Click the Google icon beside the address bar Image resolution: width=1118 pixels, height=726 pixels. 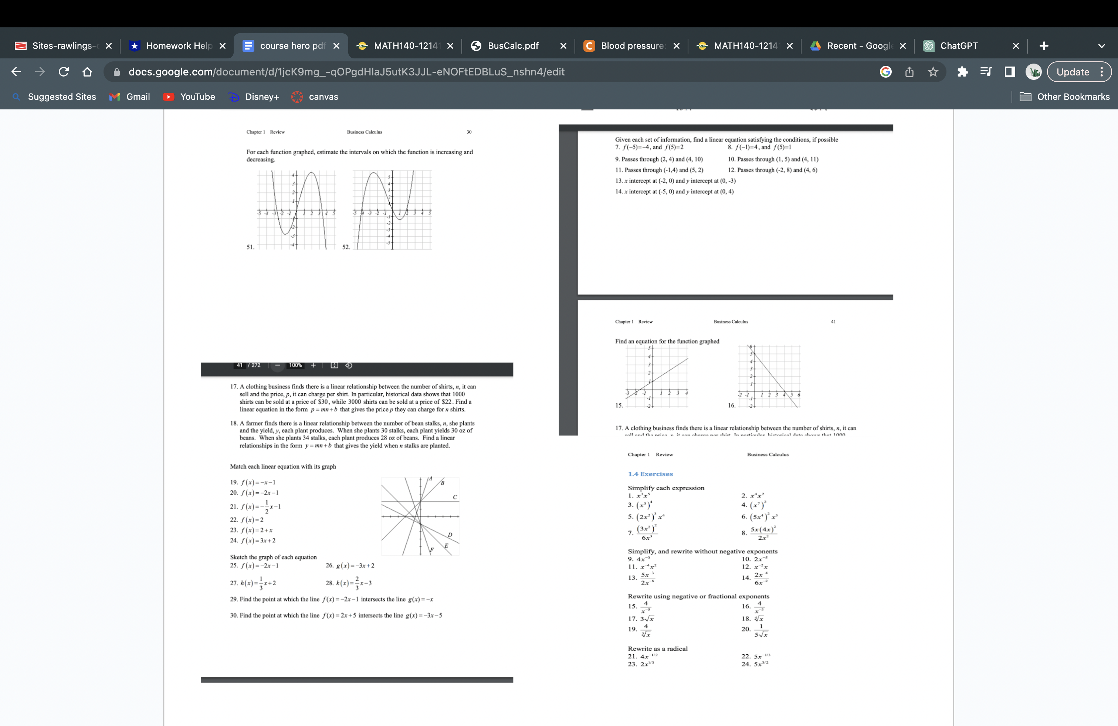click(x=885, y=72)
